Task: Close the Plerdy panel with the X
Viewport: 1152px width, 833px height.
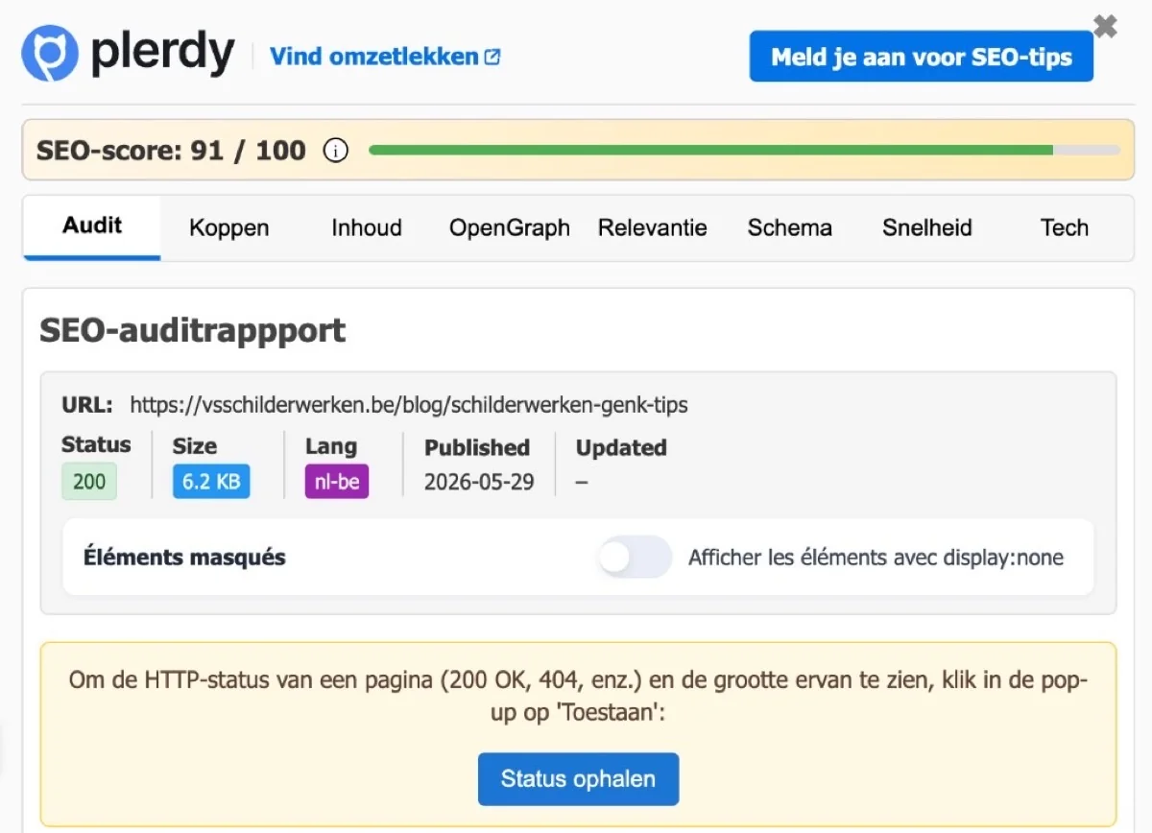Action: (1105, 26)
